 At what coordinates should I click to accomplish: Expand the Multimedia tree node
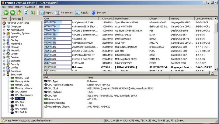point(4,44)
